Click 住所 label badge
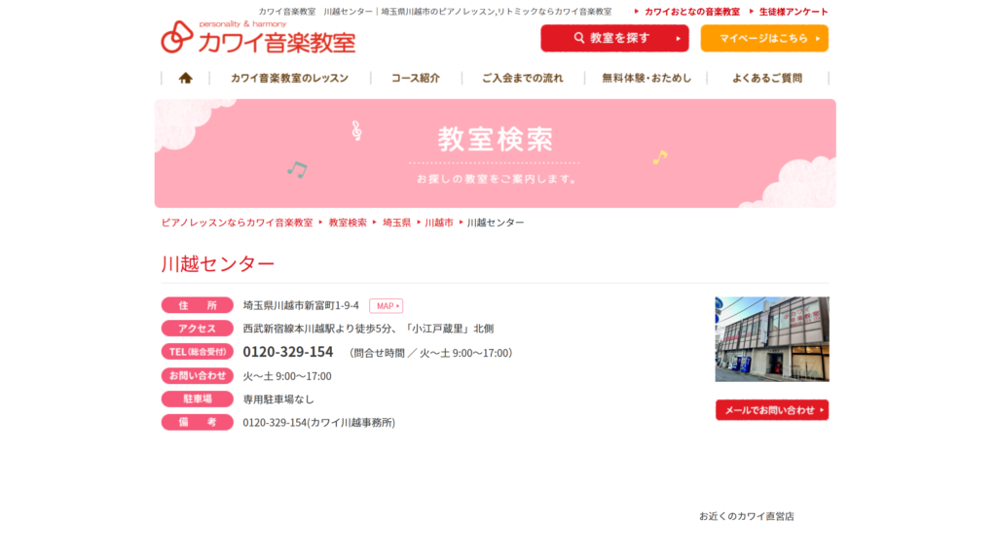Image resolution: width=997 pixels, height=557 pixels. 197,305
